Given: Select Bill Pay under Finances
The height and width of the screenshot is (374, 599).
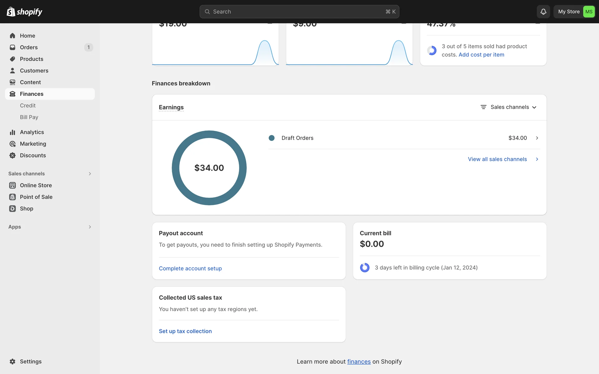Looking at the screenshot, I should click(x=29, y=117).
